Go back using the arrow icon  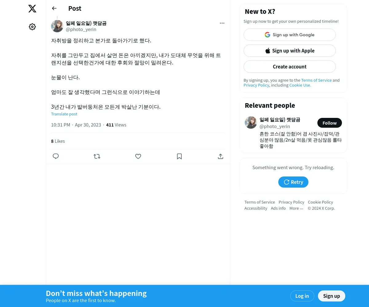54,8
